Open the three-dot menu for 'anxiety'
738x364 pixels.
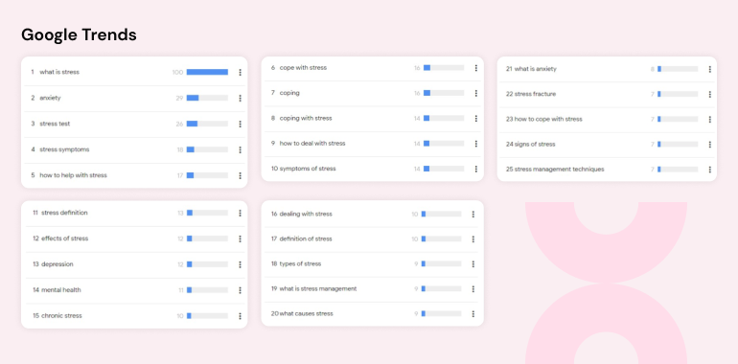240,99
